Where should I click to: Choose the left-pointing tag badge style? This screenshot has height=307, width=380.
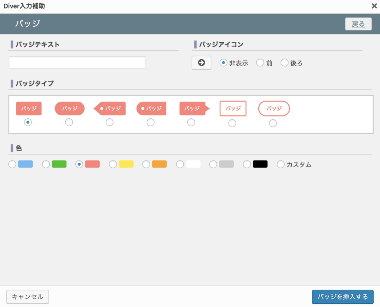109,122
